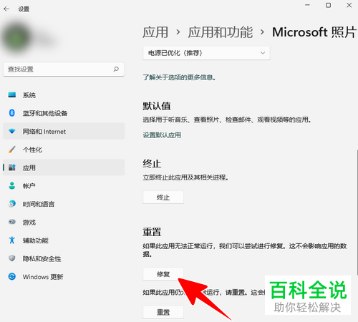Go back using the arrow icon
Viewport: 358px width, 322px height.
(6, 9)
